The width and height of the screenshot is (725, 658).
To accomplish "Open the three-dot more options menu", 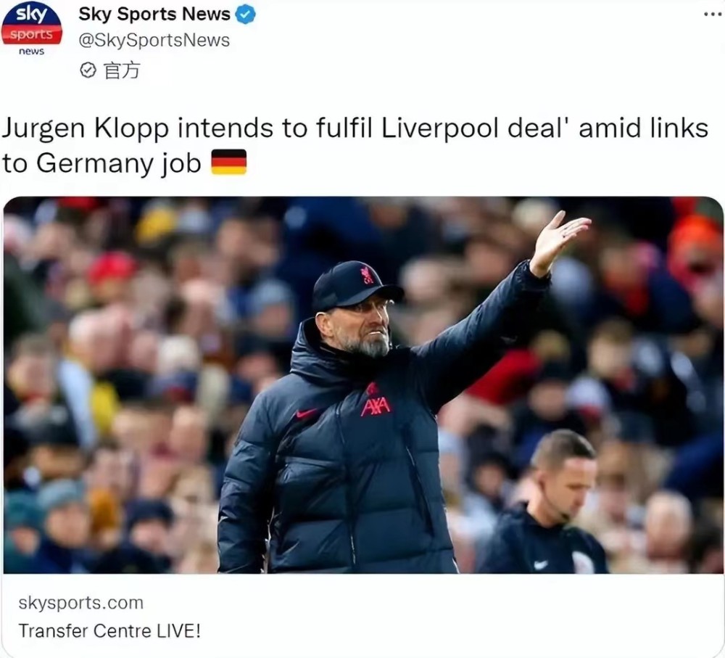I will pyautogui.click(x=713, y=15).
